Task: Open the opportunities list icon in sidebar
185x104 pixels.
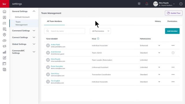Action: point(4,29)
